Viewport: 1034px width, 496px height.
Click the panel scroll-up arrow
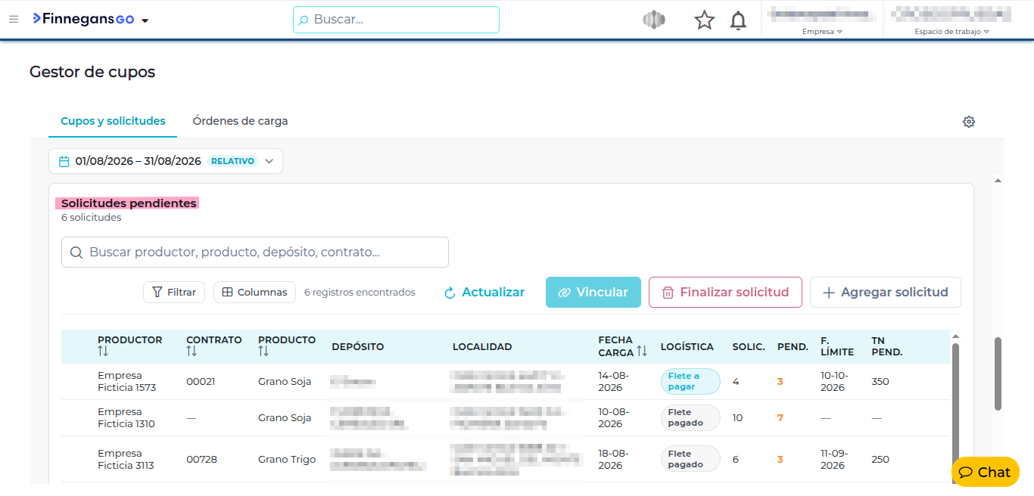pos(998,181)
